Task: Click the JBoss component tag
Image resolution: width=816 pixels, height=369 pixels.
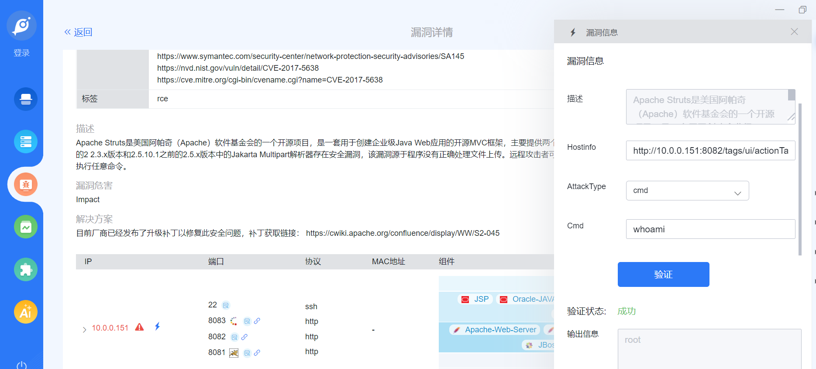Action: pos(538,345)
